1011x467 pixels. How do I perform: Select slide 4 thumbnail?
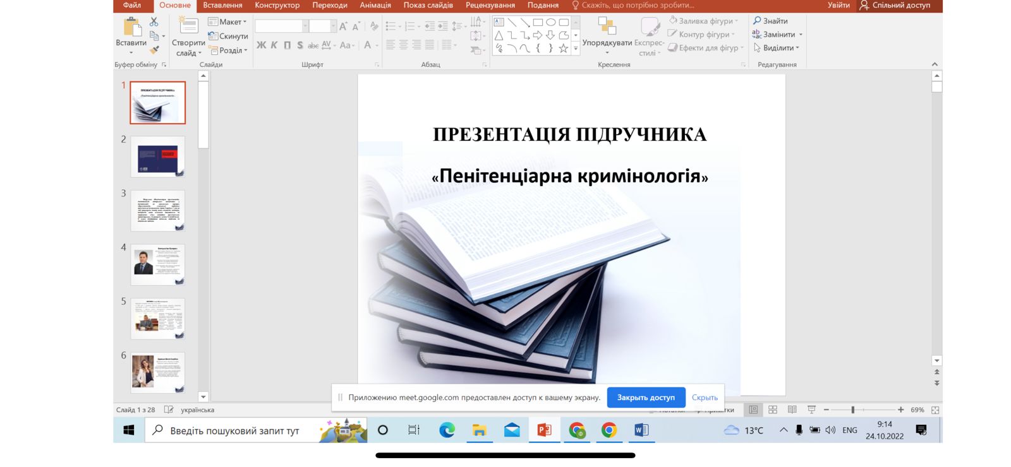(x=158, y=264)
